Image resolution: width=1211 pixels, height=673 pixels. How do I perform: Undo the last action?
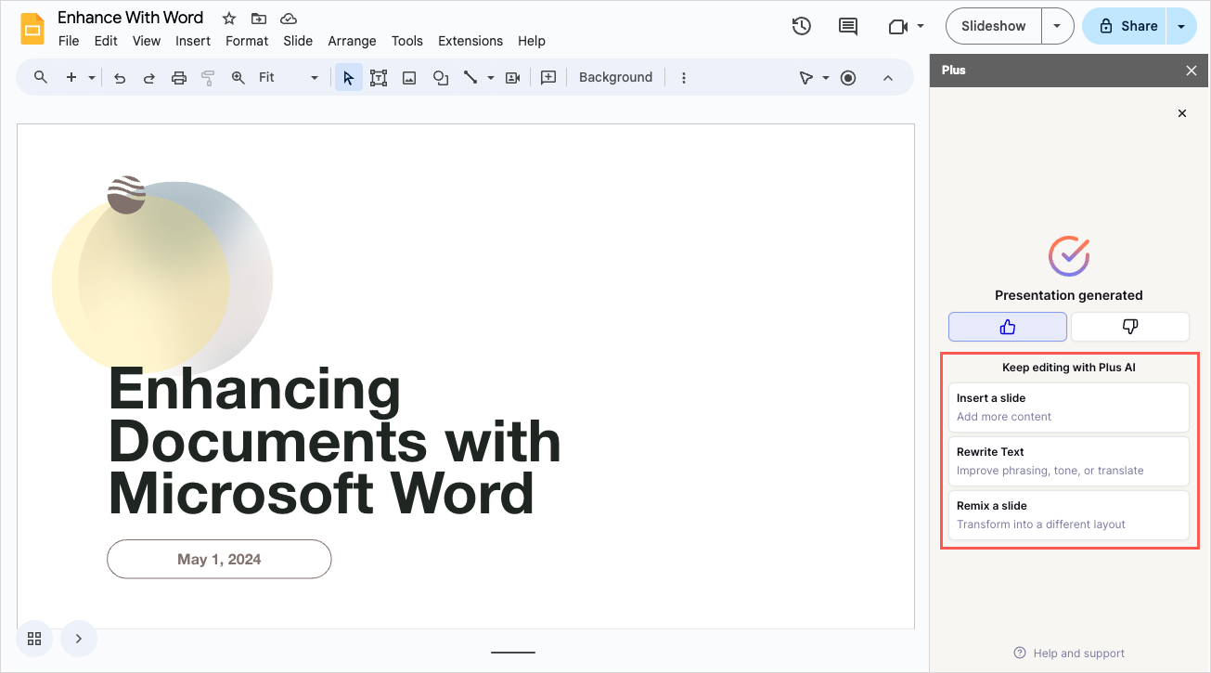pos(120,78)
